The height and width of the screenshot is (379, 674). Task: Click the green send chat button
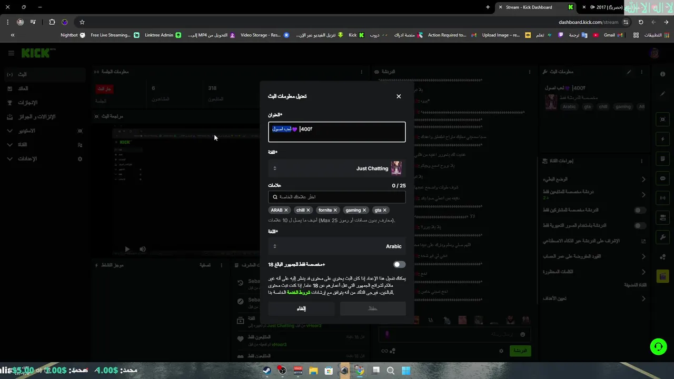(520, 351)
